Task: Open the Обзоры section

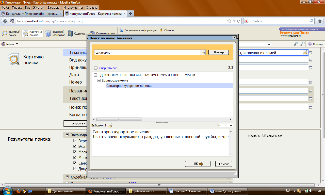Action: [167, 30]
